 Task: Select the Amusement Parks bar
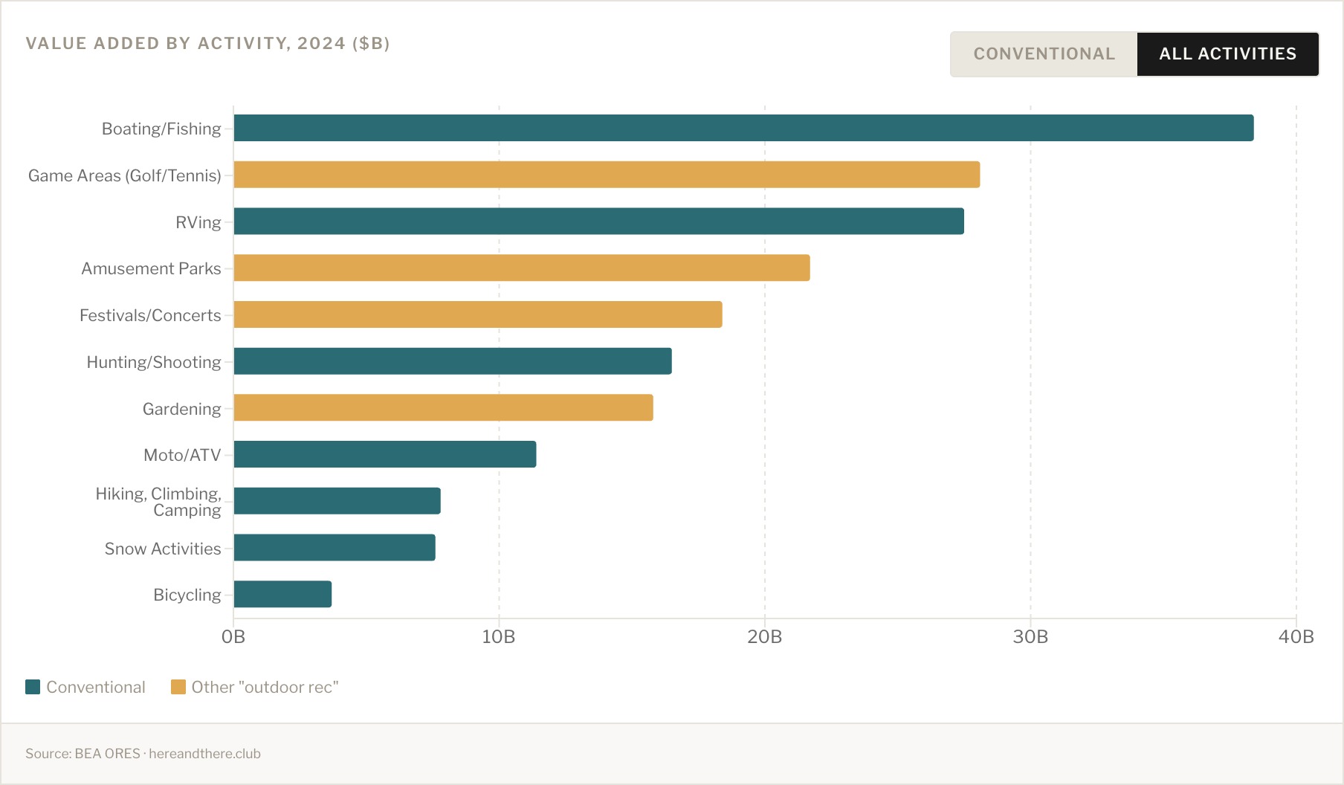click(522, 268)
